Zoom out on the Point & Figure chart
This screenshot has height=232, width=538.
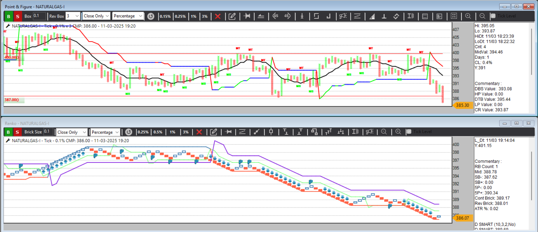pyautogui.click(x=482, y=16)
